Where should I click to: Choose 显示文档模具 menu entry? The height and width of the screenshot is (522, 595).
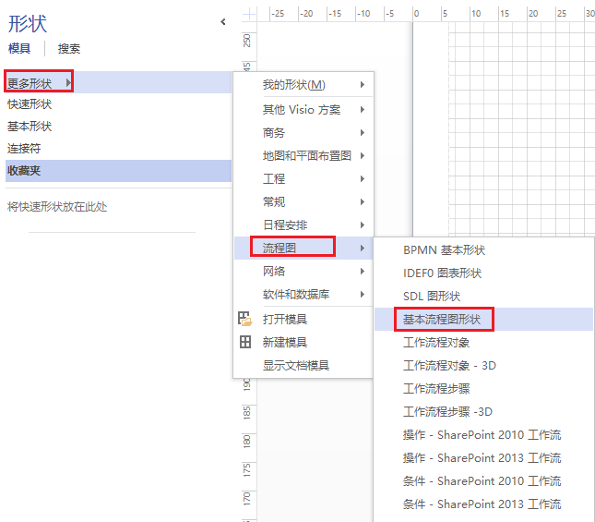pos(303,366)
